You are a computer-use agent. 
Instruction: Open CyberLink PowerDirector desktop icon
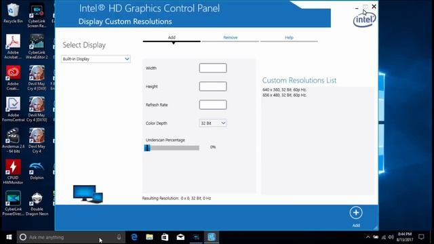[13, 203]
